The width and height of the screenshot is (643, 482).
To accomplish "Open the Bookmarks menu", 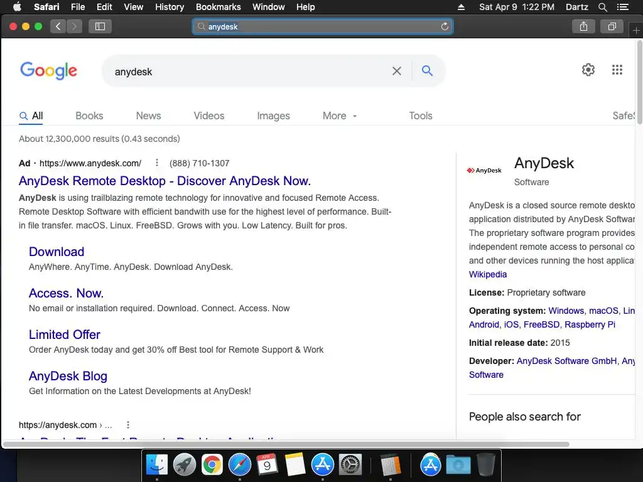I will pyautogui.click(x=218, y=7).
